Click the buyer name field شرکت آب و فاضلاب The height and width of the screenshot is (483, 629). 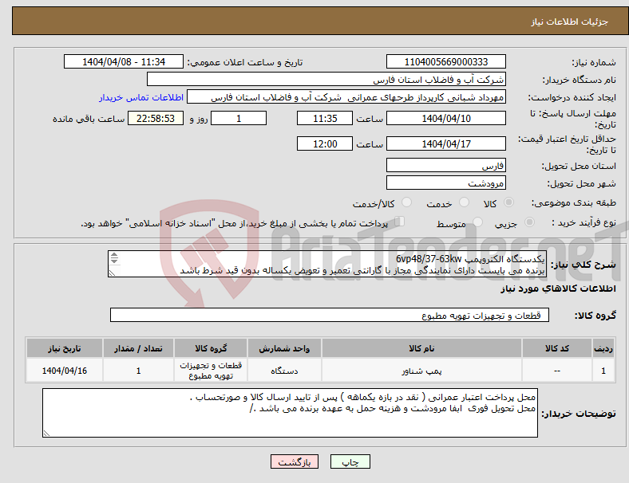(x=326, y=79)
